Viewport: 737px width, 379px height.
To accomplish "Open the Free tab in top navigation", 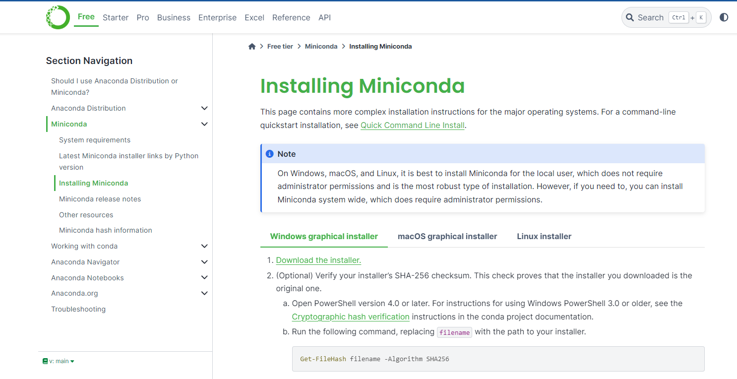I will tap(86, 17).
